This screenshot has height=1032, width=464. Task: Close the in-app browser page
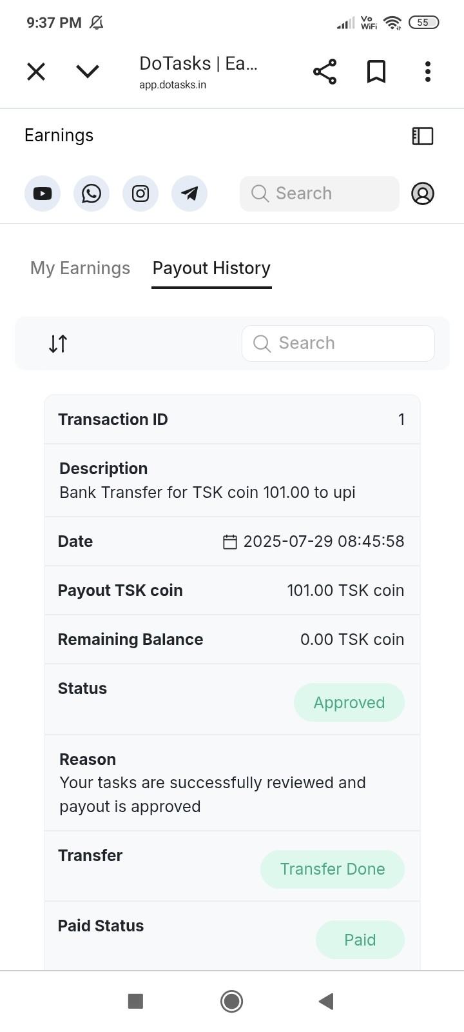[x=36, y=72]
